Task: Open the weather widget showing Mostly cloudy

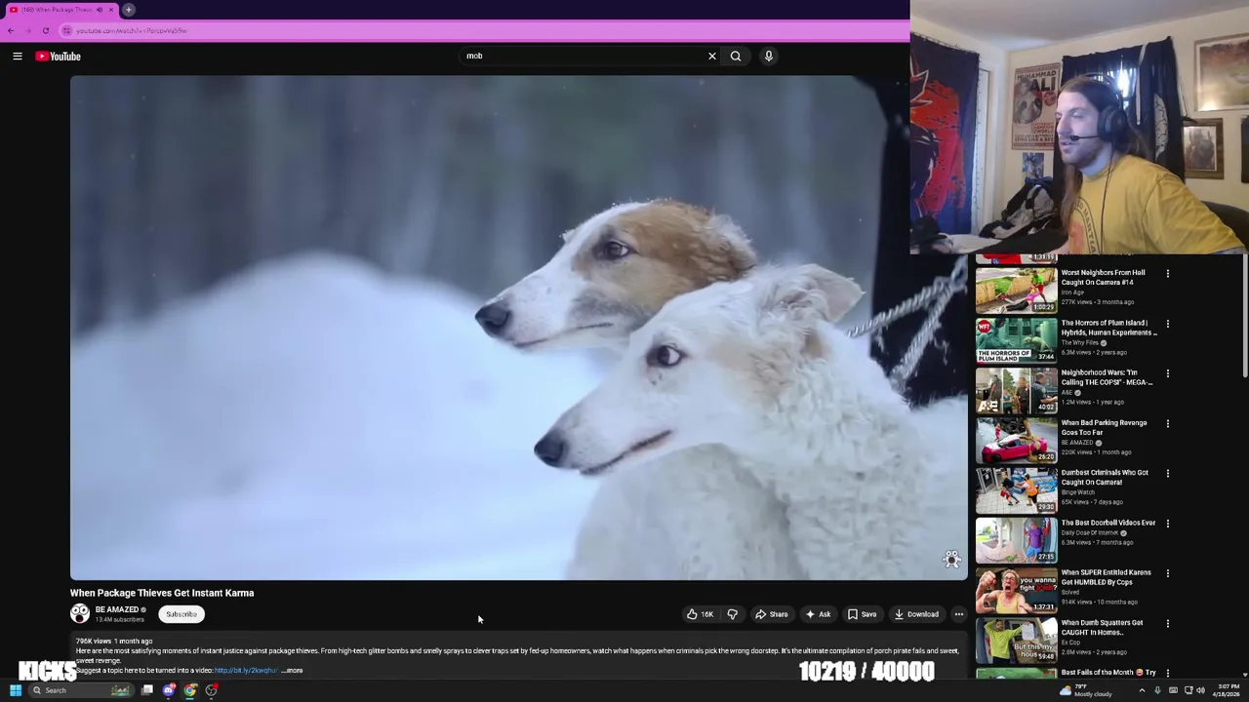Action: click(x=1086, y=690)
